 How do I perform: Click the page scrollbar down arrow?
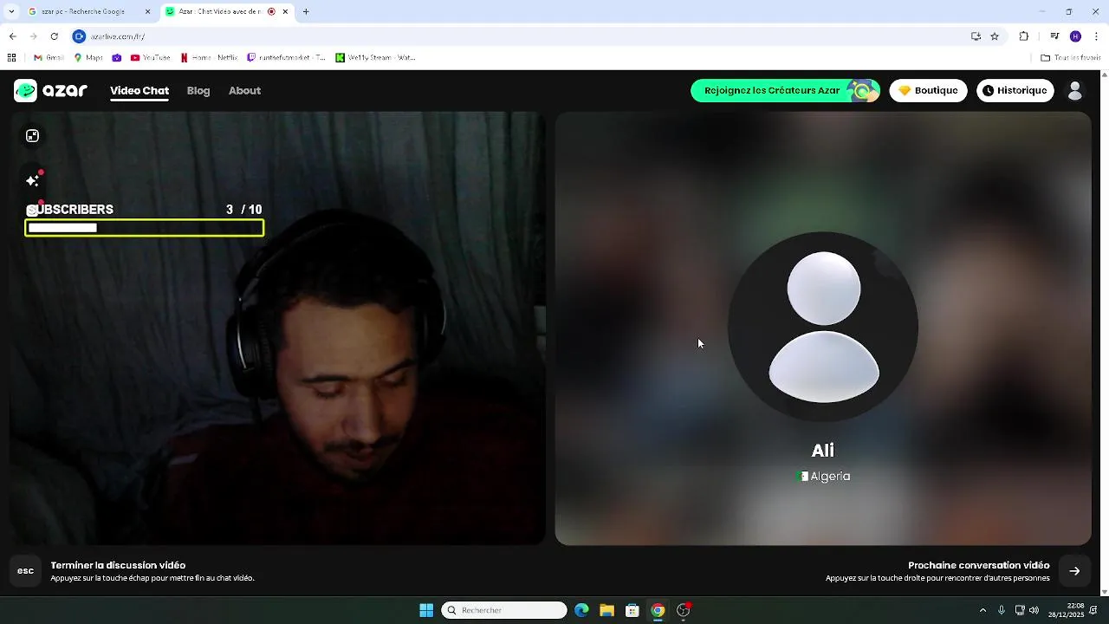1104,592
